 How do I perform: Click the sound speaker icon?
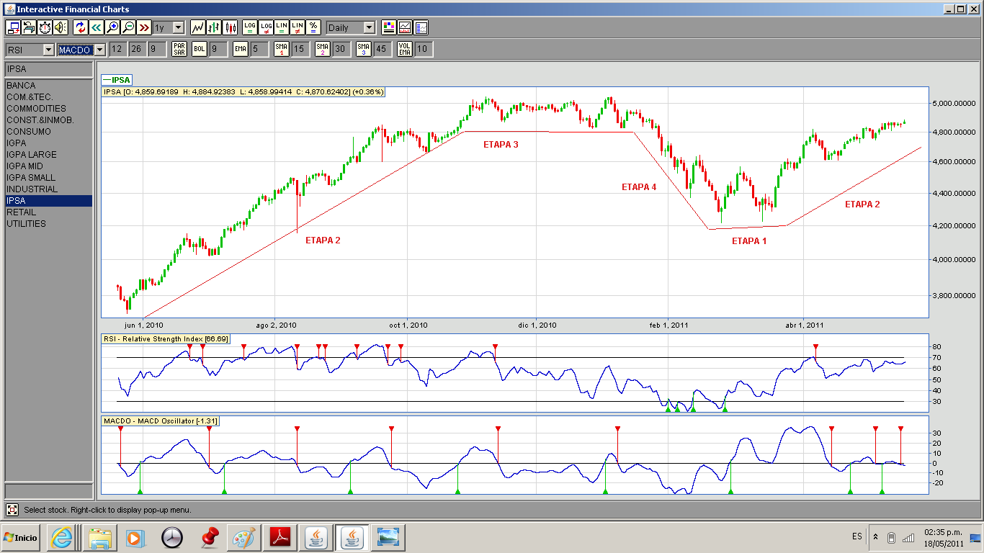61,27
